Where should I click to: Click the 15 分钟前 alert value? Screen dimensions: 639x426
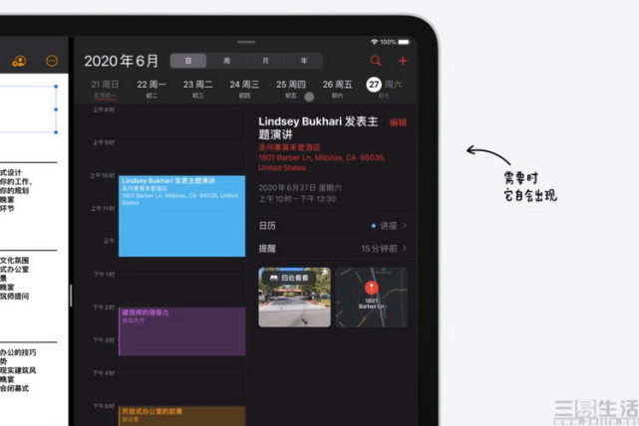379,248
